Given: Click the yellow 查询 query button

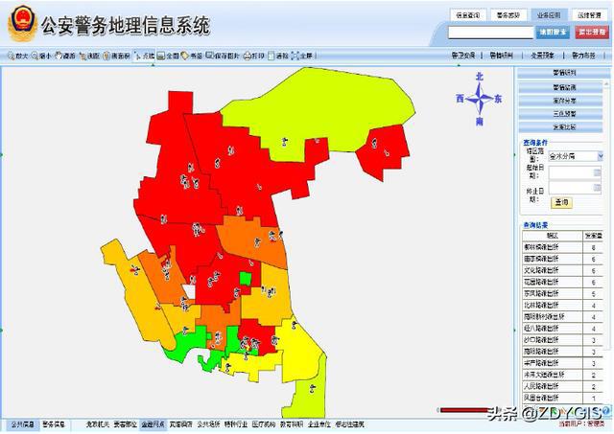Looking at the screenshot, I should click(x=561, y=203).
